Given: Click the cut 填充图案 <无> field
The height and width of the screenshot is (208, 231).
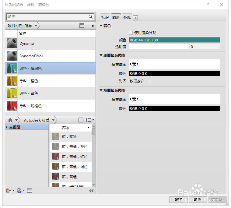Looking at the screenshot, I should point(174,99).
